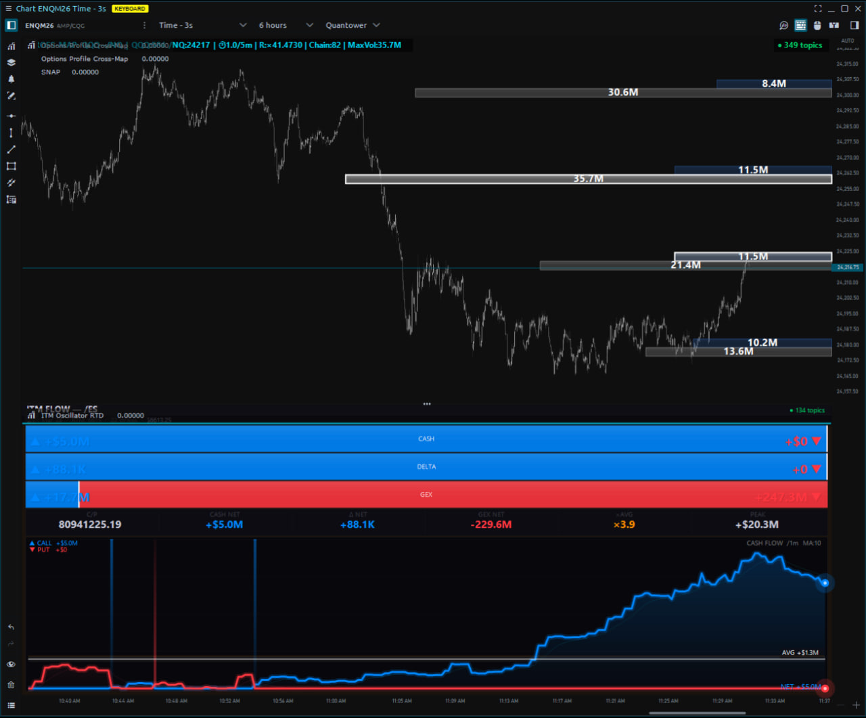This screenshot has height=718, width=866.
Task: Select the rectangle drawing tool
Action: (x=11, y=166)
